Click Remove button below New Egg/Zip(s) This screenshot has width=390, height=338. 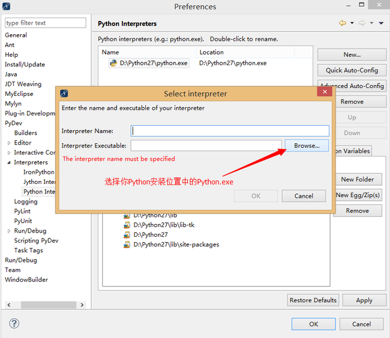pos(358,210)
